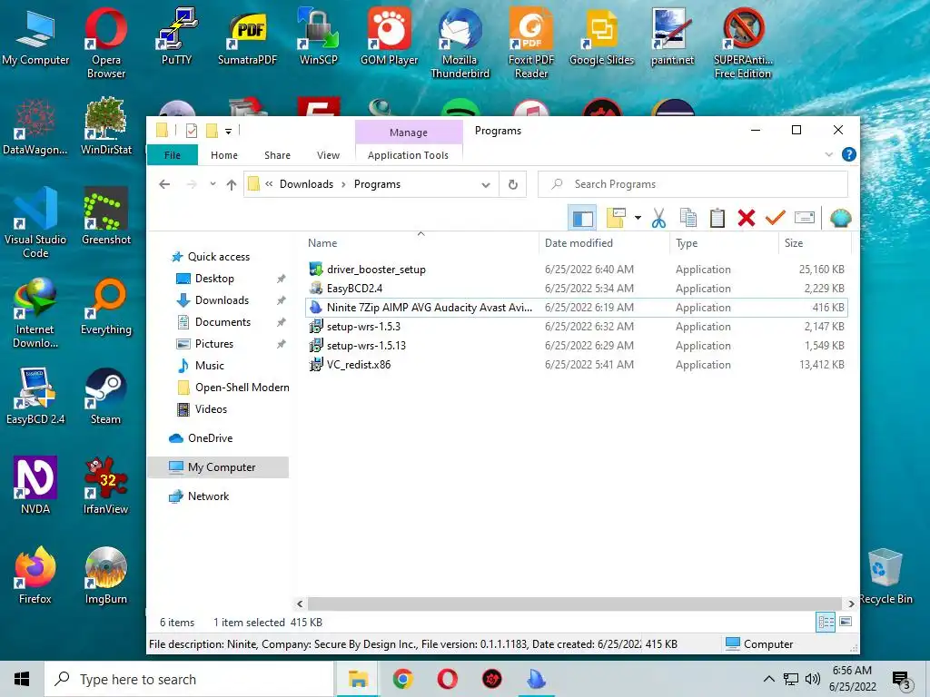Select the driver_booster_setup file
Viewport: 930px width, 697px height.
pyautogui.click(x=376, y=270)
